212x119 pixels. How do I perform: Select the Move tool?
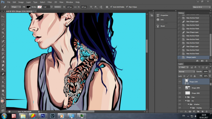3,16
